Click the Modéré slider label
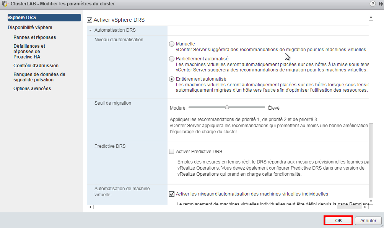The width and height of the screenshot is (384, 228). [x=177, y=108]
